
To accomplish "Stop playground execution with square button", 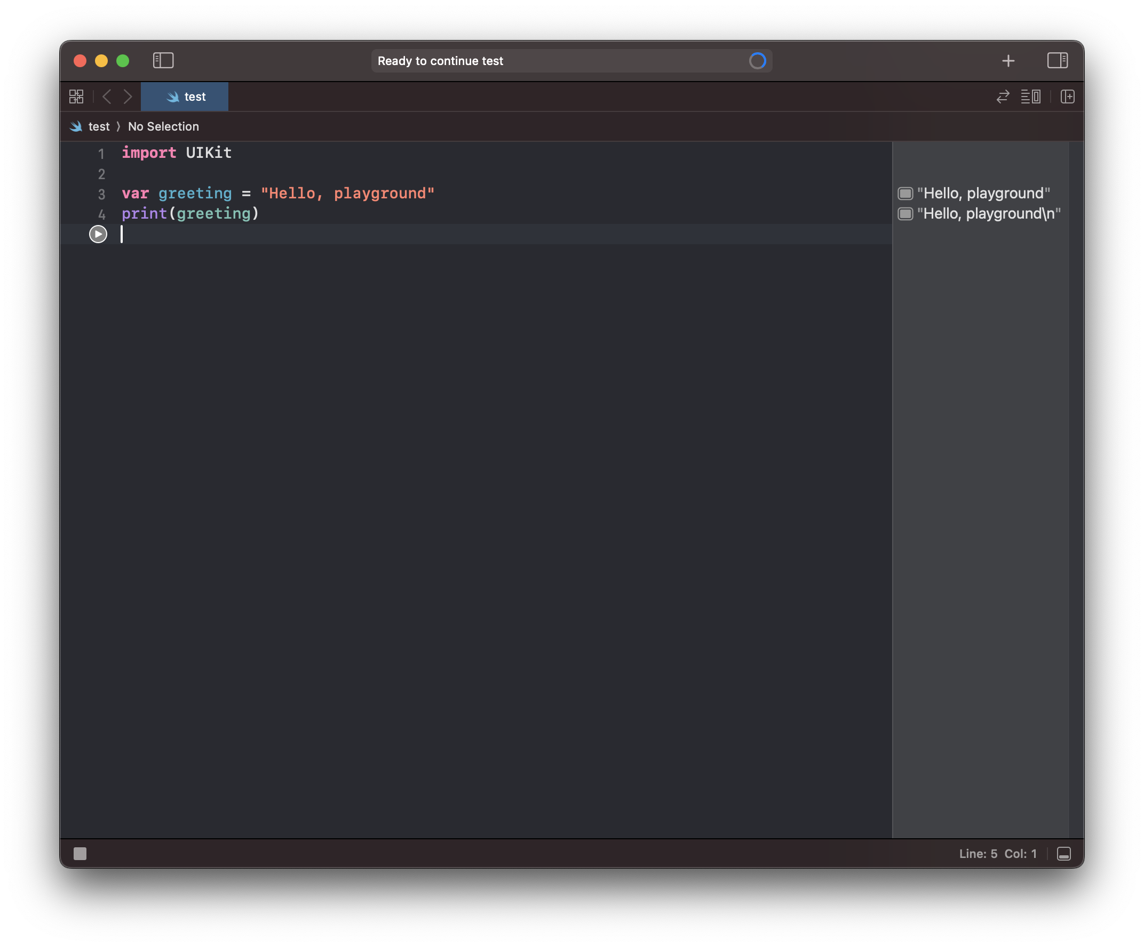I will tap(80, 853).
